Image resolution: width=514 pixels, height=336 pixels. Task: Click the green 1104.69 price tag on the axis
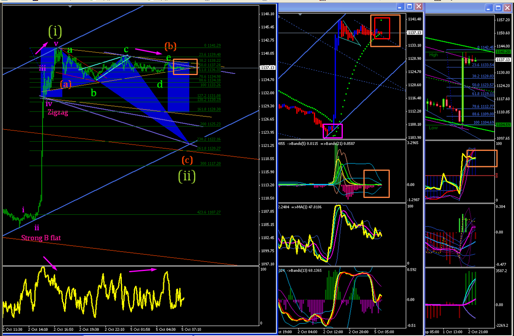tap(503, 125)
